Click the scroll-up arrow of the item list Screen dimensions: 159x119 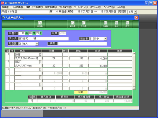point(134,53)
